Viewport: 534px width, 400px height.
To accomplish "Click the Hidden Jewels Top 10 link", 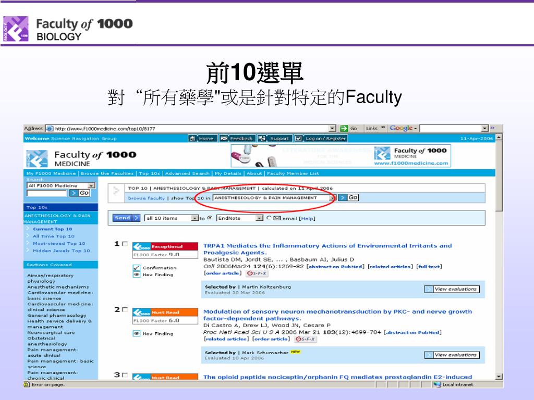I will (x=62, y=251).
